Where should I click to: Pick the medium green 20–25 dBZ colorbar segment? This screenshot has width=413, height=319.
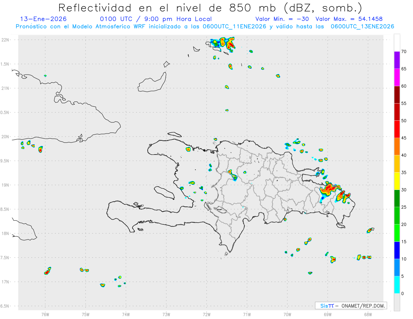click(x=397, y=216)
